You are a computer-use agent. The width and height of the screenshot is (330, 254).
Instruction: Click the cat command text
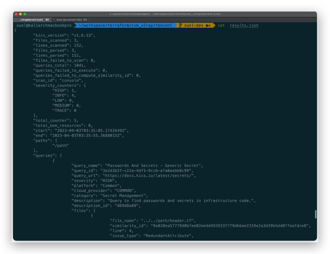221,25
